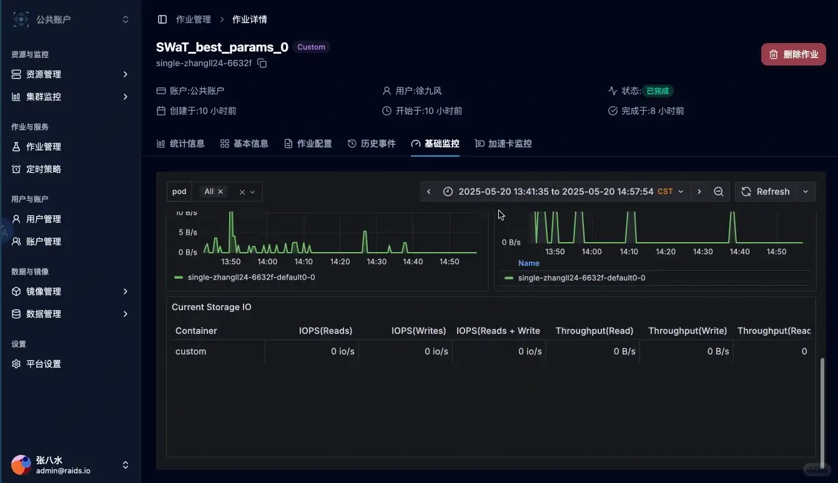
Task: Open the time range clock picker
Action: [448, 192]
